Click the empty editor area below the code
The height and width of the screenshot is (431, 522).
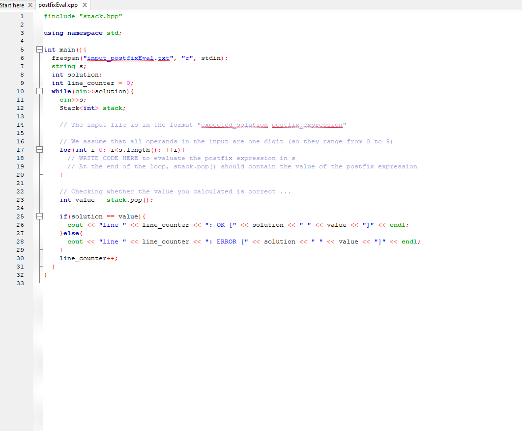point(246,344)
